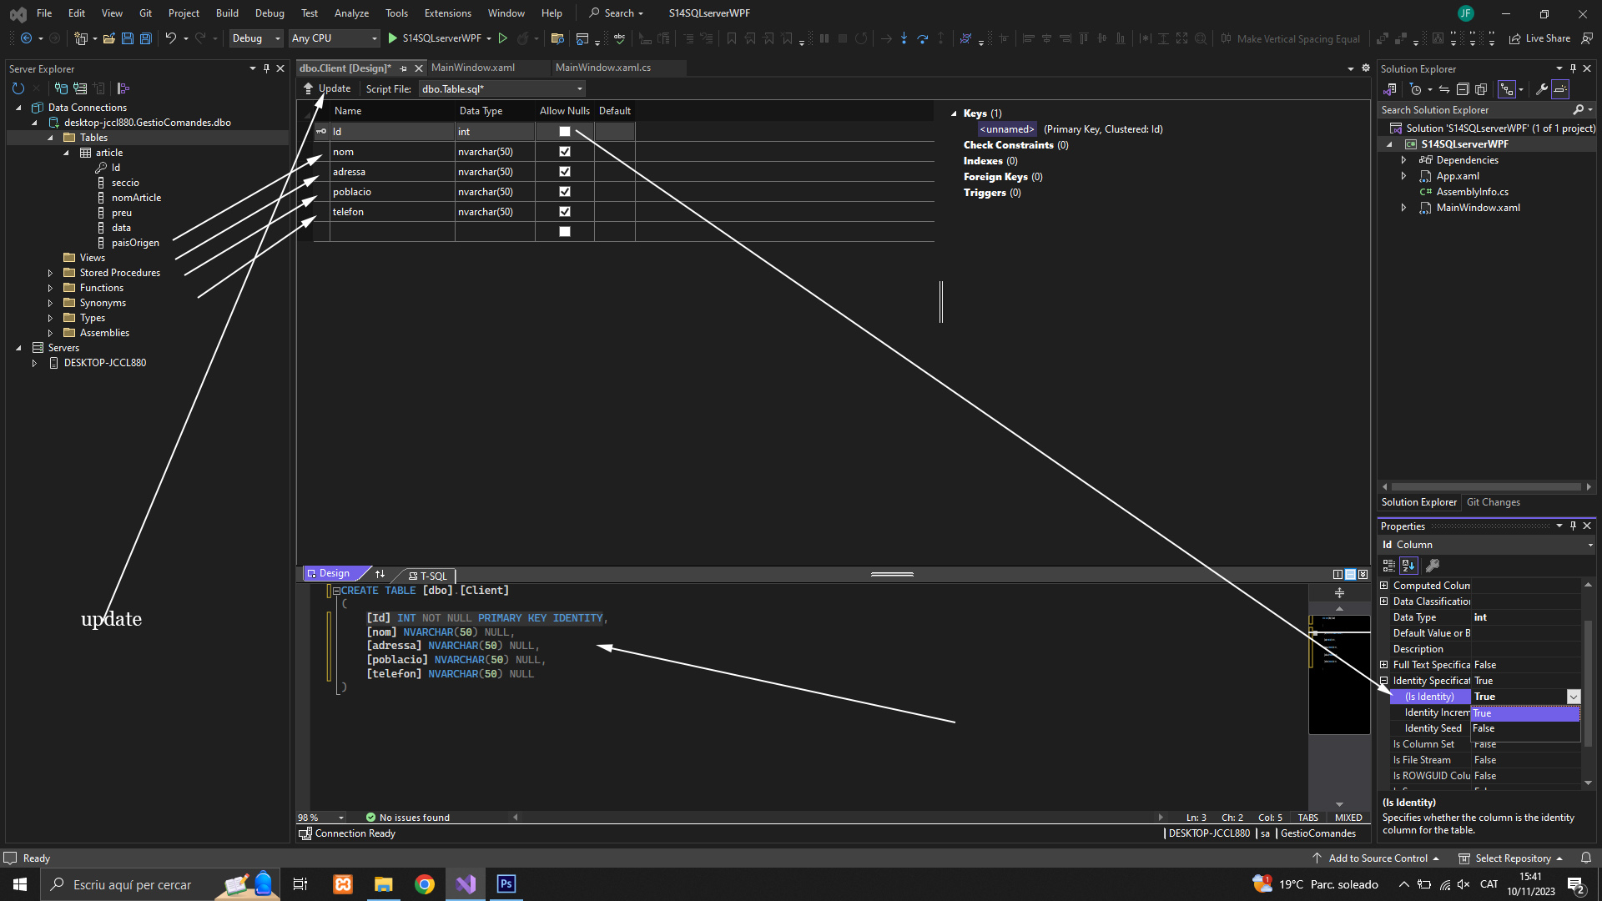Toggle Allow Nulls for telefon column

point(565,212)
